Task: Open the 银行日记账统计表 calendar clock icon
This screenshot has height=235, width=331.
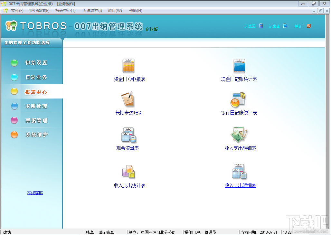Action: 238,99
